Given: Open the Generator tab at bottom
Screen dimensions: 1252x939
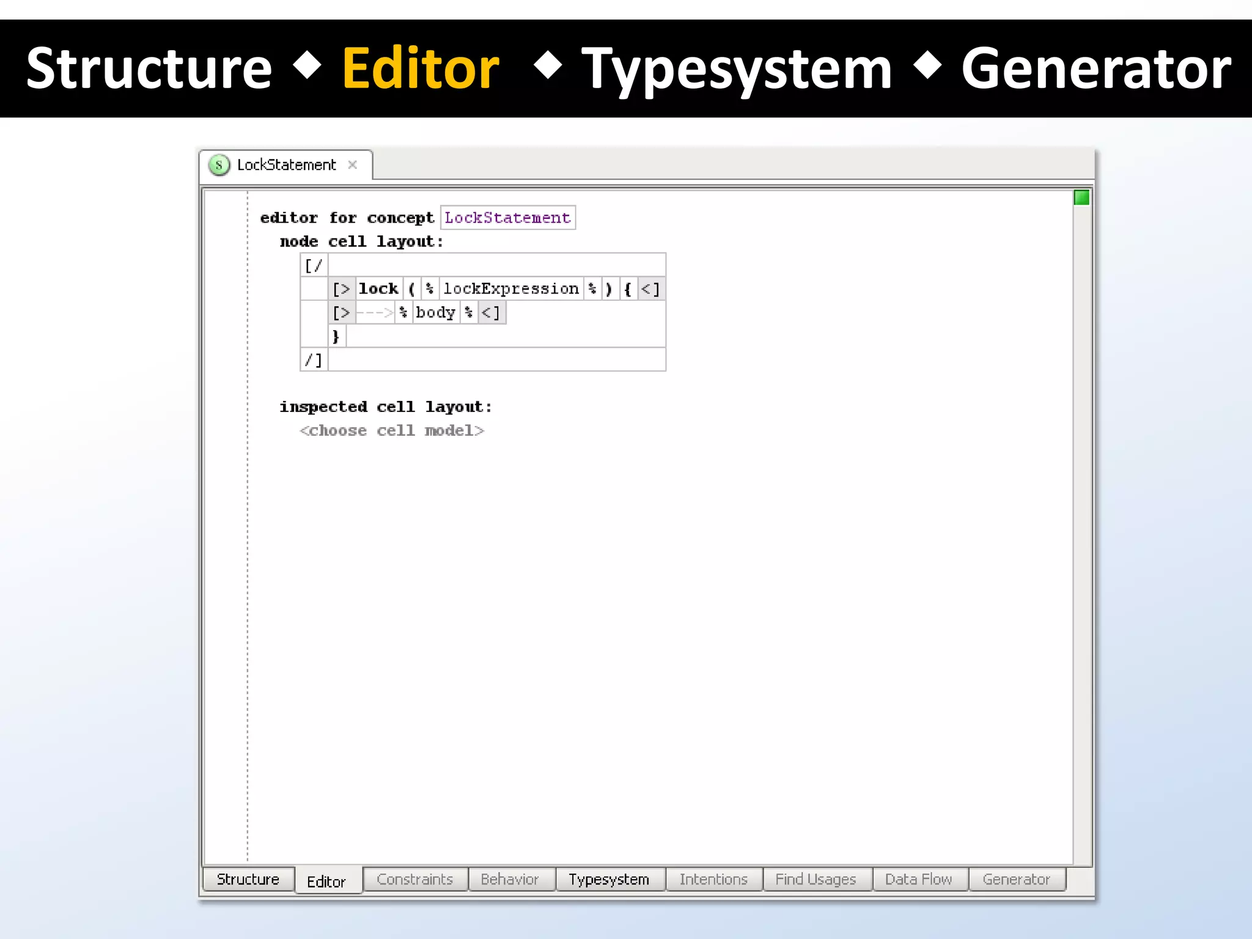Looking at the screenshot, I should 1017,879.
